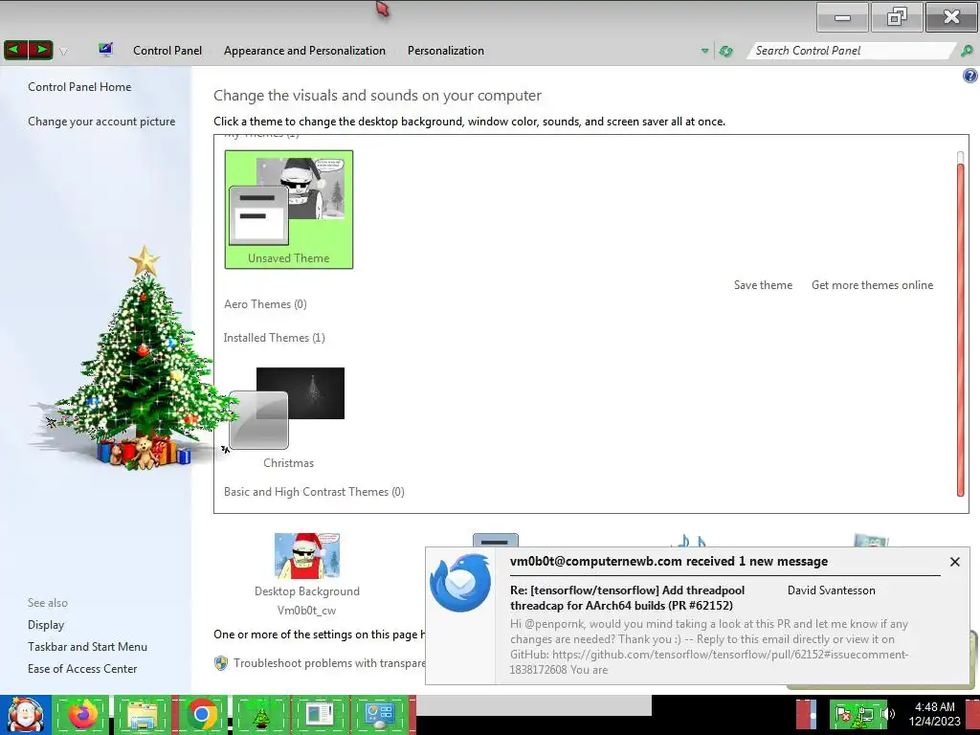Viewport: 980px width, 735px height.
Task: Click the Change the visuals and sounds heading
Action: coord(377,96)
